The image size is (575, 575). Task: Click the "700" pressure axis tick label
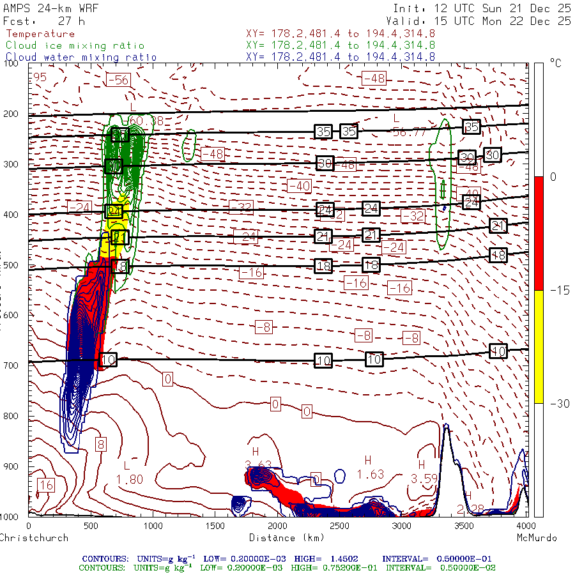[11, 365]
